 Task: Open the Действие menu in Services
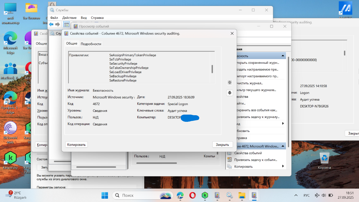(x=69, y=18)
